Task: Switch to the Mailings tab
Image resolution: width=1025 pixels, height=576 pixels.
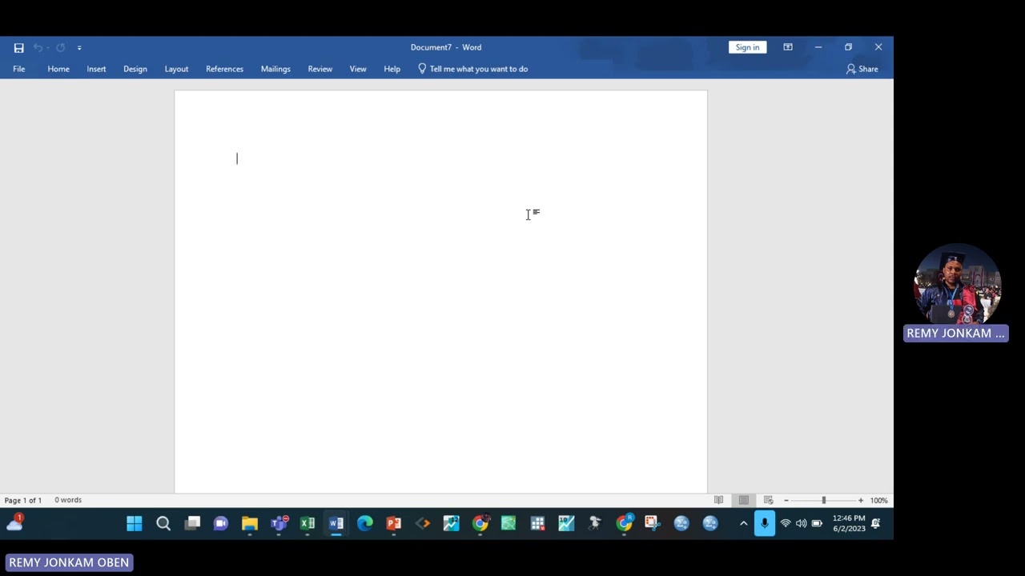Action: 275,69
